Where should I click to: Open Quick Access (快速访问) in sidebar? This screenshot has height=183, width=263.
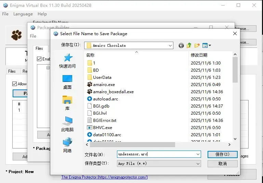pyautogui.click(x=67, y=61)
